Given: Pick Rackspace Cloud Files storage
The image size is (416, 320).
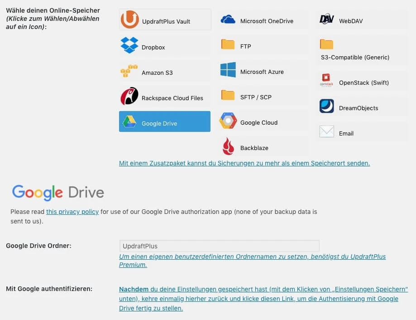Looking at the screenshot, I should [165, 97].
